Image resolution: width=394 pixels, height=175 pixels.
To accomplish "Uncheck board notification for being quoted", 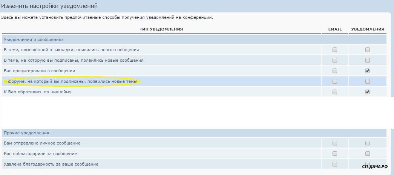I will (x=368, y=71).
